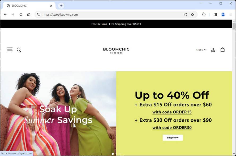Reload the page
The height and width of the screenshot is (156, 236).
tap(21, 14)
